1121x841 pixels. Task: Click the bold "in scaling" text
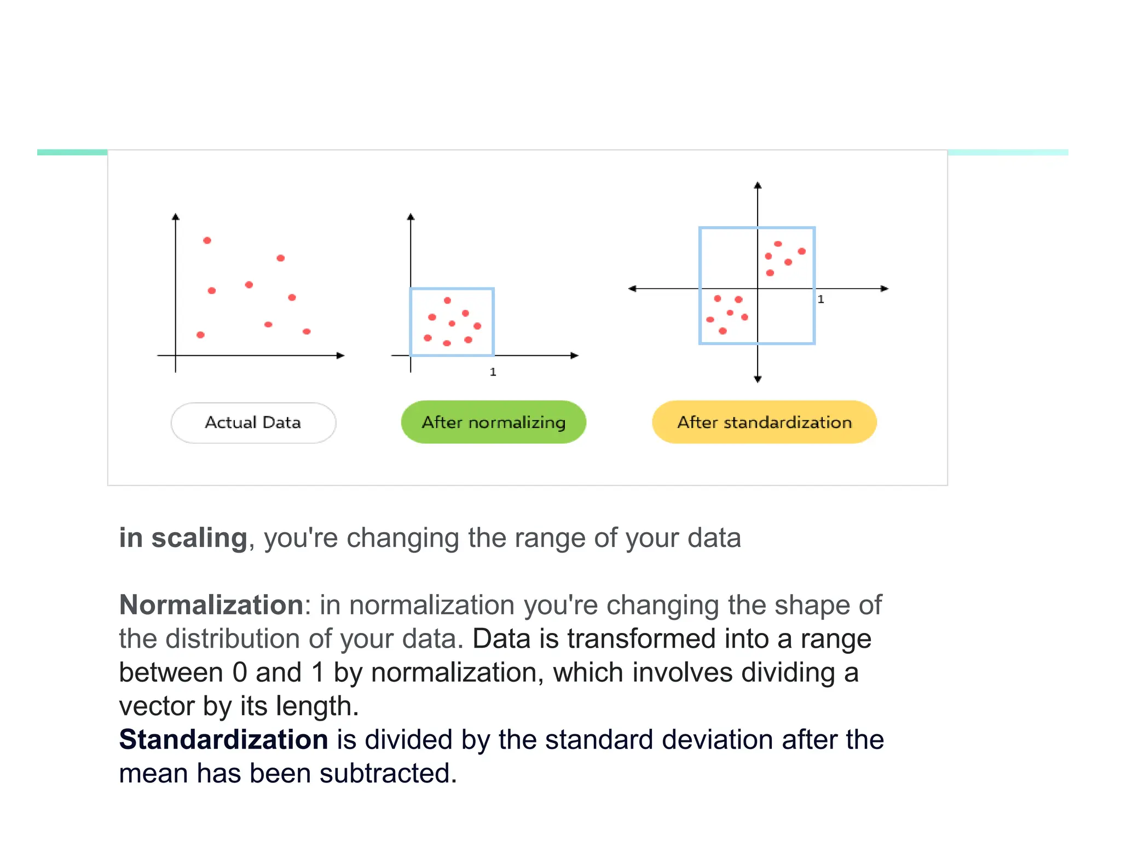click(183, 538)
